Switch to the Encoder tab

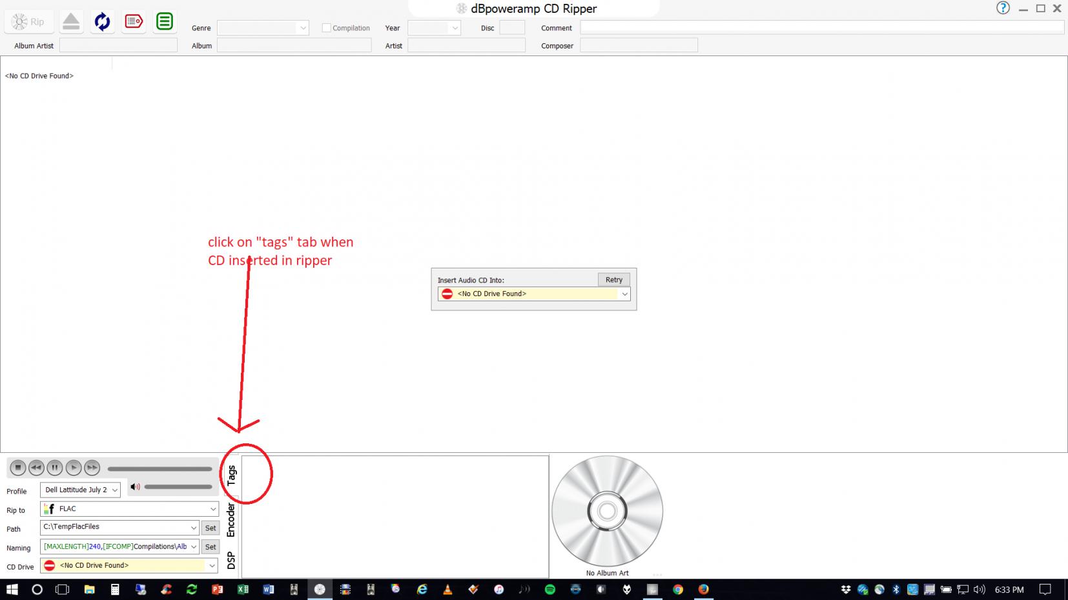231,520
